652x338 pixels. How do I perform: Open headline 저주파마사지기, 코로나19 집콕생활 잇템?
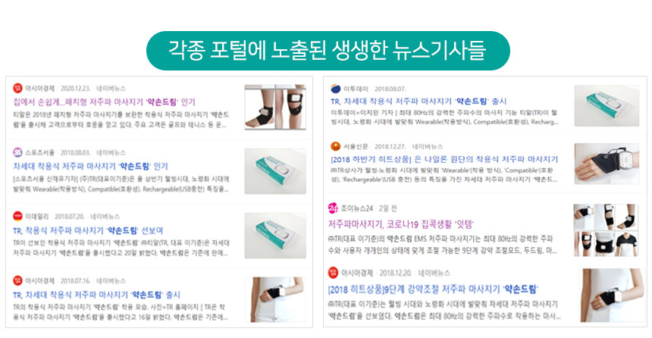pos(401,224)
